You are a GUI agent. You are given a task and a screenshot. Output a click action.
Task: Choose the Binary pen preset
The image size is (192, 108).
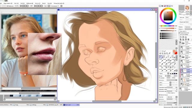coord(173,67)
